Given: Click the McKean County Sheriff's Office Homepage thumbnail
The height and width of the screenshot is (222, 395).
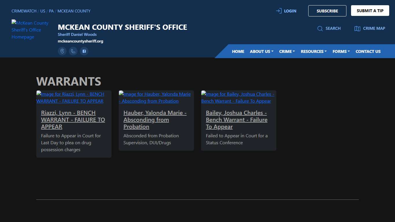Looking at the screenshot, I should click(30, 30).
